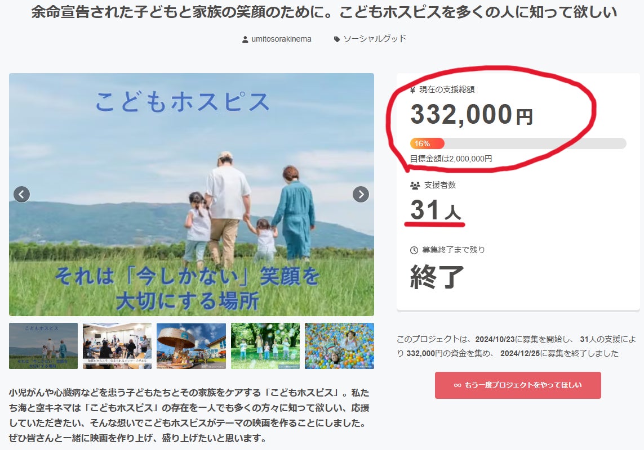Click the 332,000円 total support amount
The image size is (644, 450).
[x=472, y=114]
